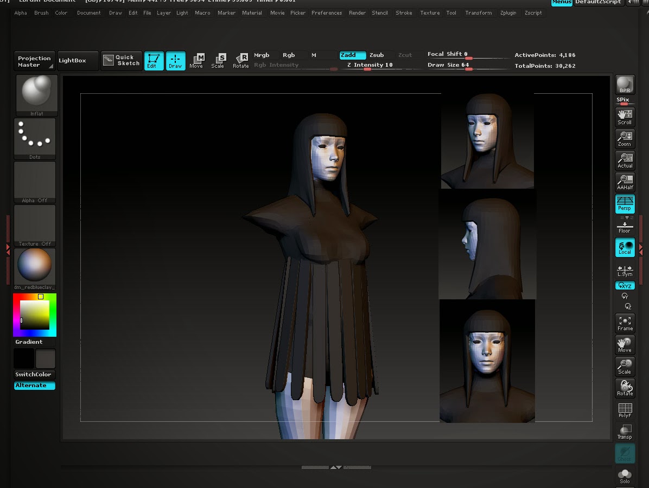The height and width of the screenshot is (488, 649).
Task: Toggle Transp transparency mode
Action: click(x=625, y=432)
